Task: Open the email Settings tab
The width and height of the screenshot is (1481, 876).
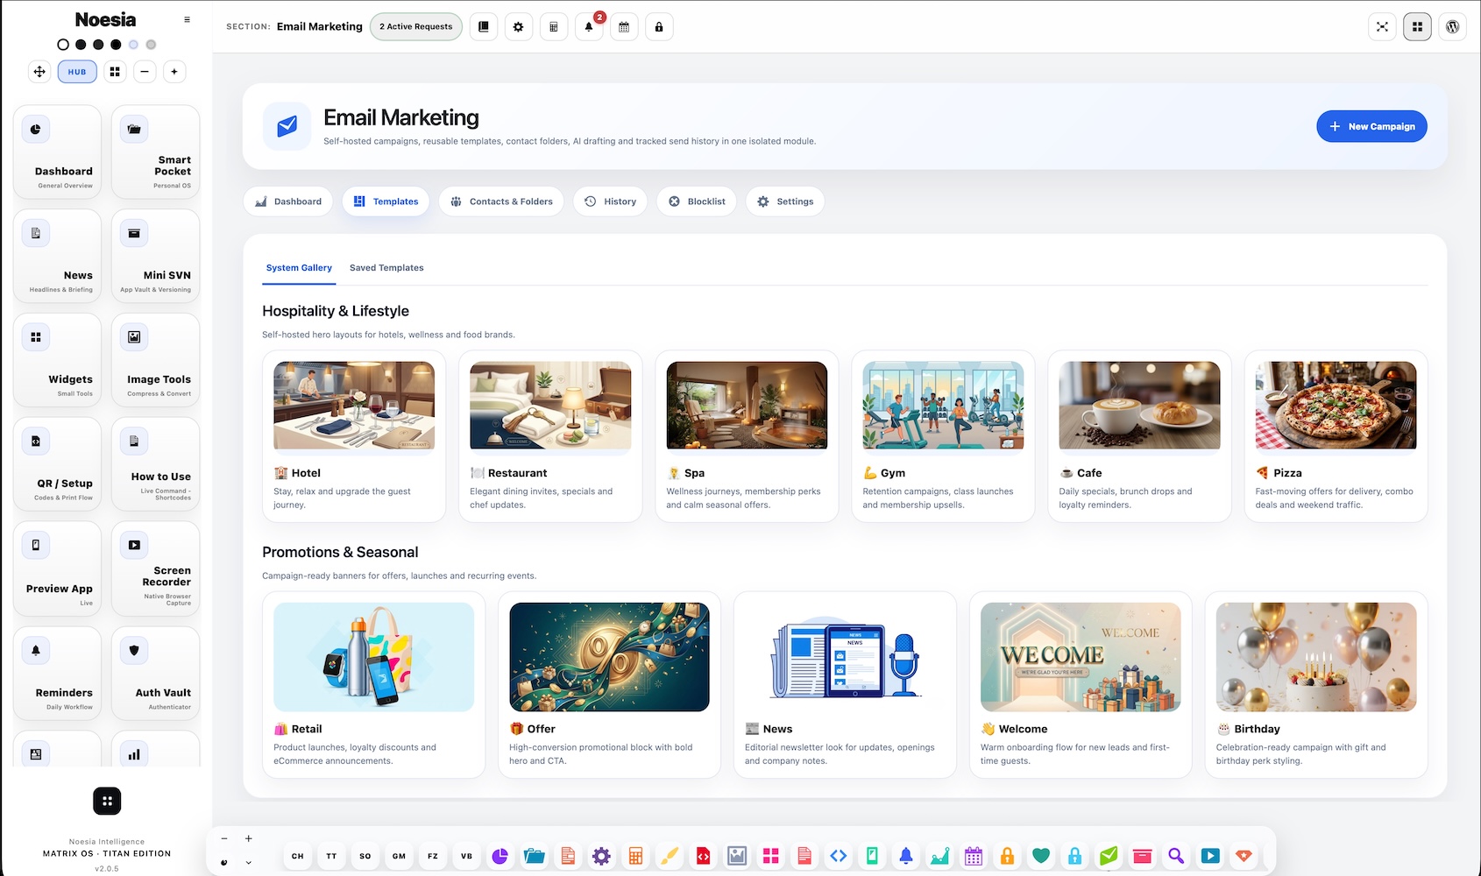Action: 785,201
